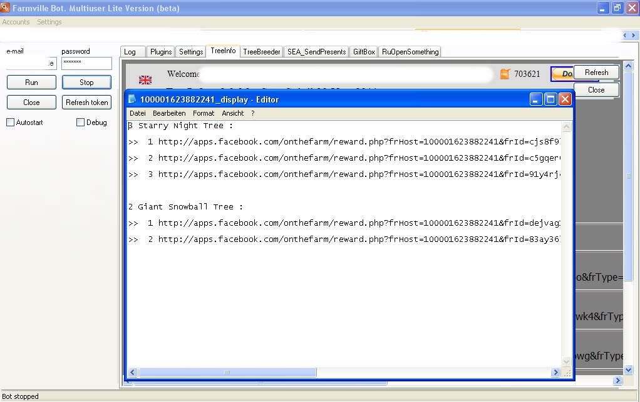
Task: Click the Welcome text in TreeInfo
Action: point(183,74)
